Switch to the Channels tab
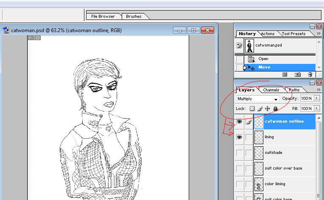 pos(271,90)
